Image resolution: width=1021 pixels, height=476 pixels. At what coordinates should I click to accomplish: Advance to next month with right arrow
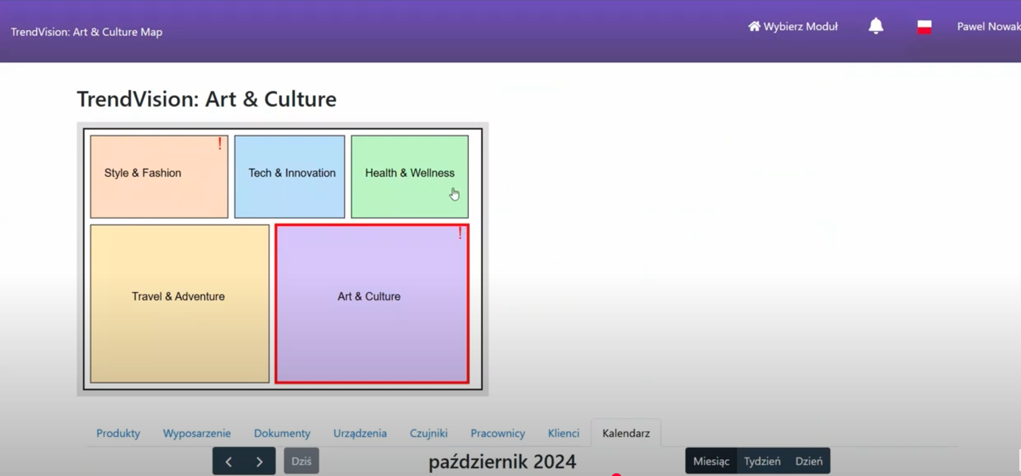(259, 461)
